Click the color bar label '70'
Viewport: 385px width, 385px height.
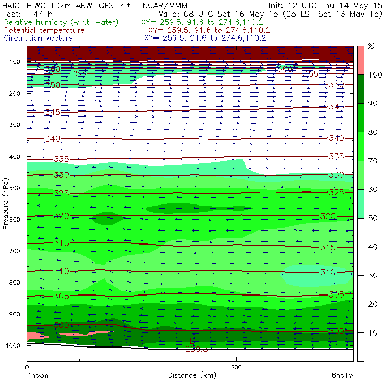click(x=373, y=161)
